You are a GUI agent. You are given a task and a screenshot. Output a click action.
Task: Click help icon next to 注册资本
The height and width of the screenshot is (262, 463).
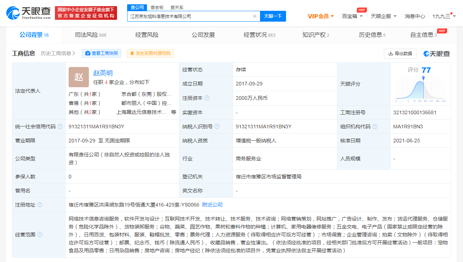[x=207, y=98]
